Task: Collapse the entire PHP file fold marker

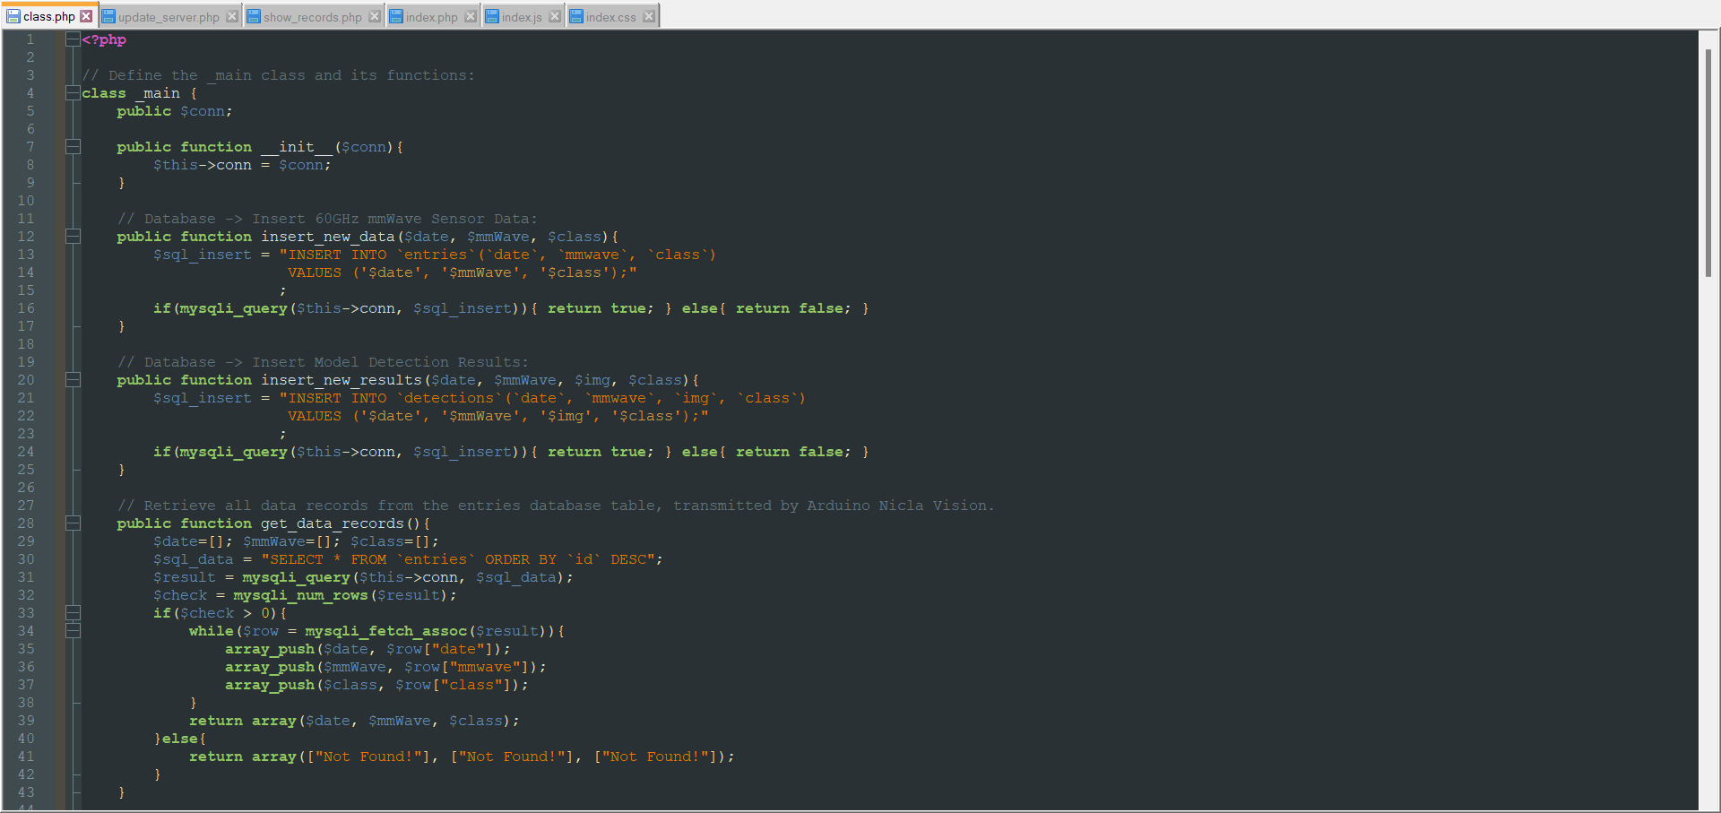Action: click(x=72, y=39)
